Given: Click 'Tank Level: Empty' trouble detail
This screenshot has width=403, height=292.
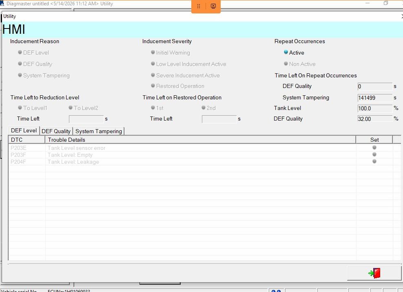Looking at the screenshot, I should [x=70, y=155].
